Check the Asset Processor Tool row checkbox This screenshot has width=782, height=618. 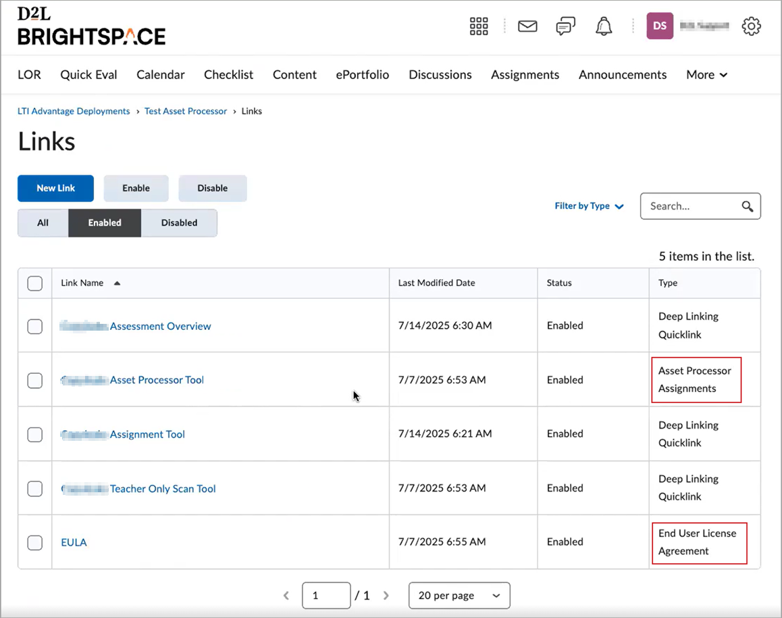point(35,381)
